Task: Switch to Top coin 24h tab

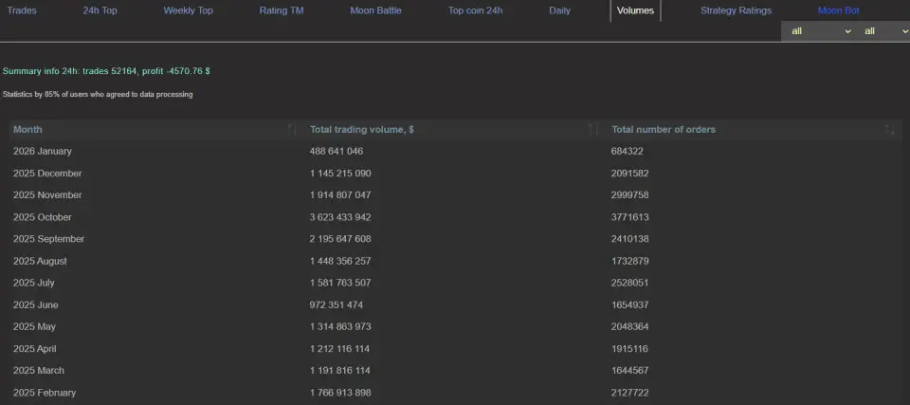Action: coord(475,10)
